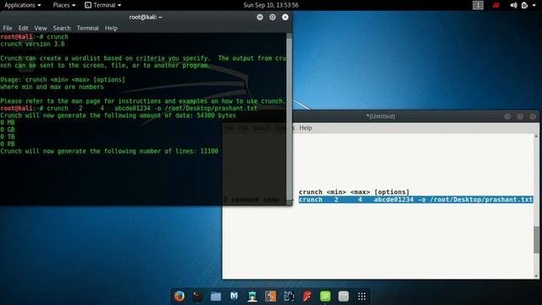Open the volume icon in top bar
Screen dimensions: 542x305
(514, 5)
